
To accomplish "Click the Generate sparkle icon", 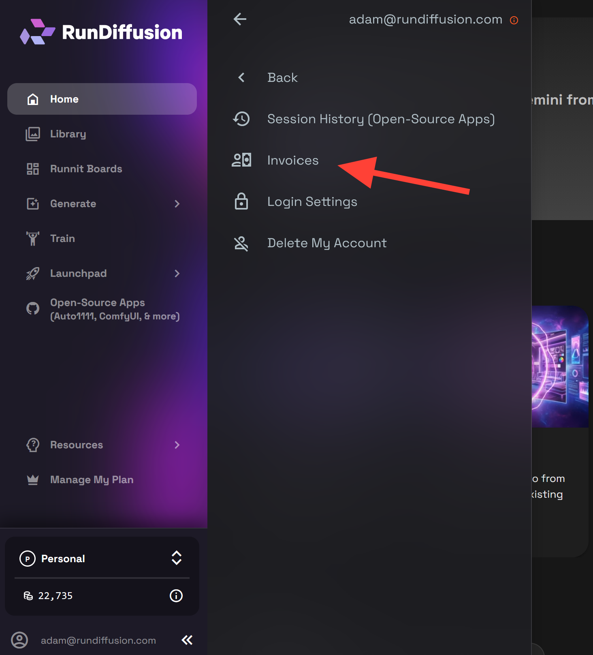I will click(33, 204).
